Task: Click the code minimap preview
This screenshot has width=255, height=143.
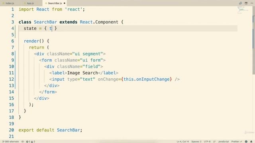Action: (x=243, y=10)
